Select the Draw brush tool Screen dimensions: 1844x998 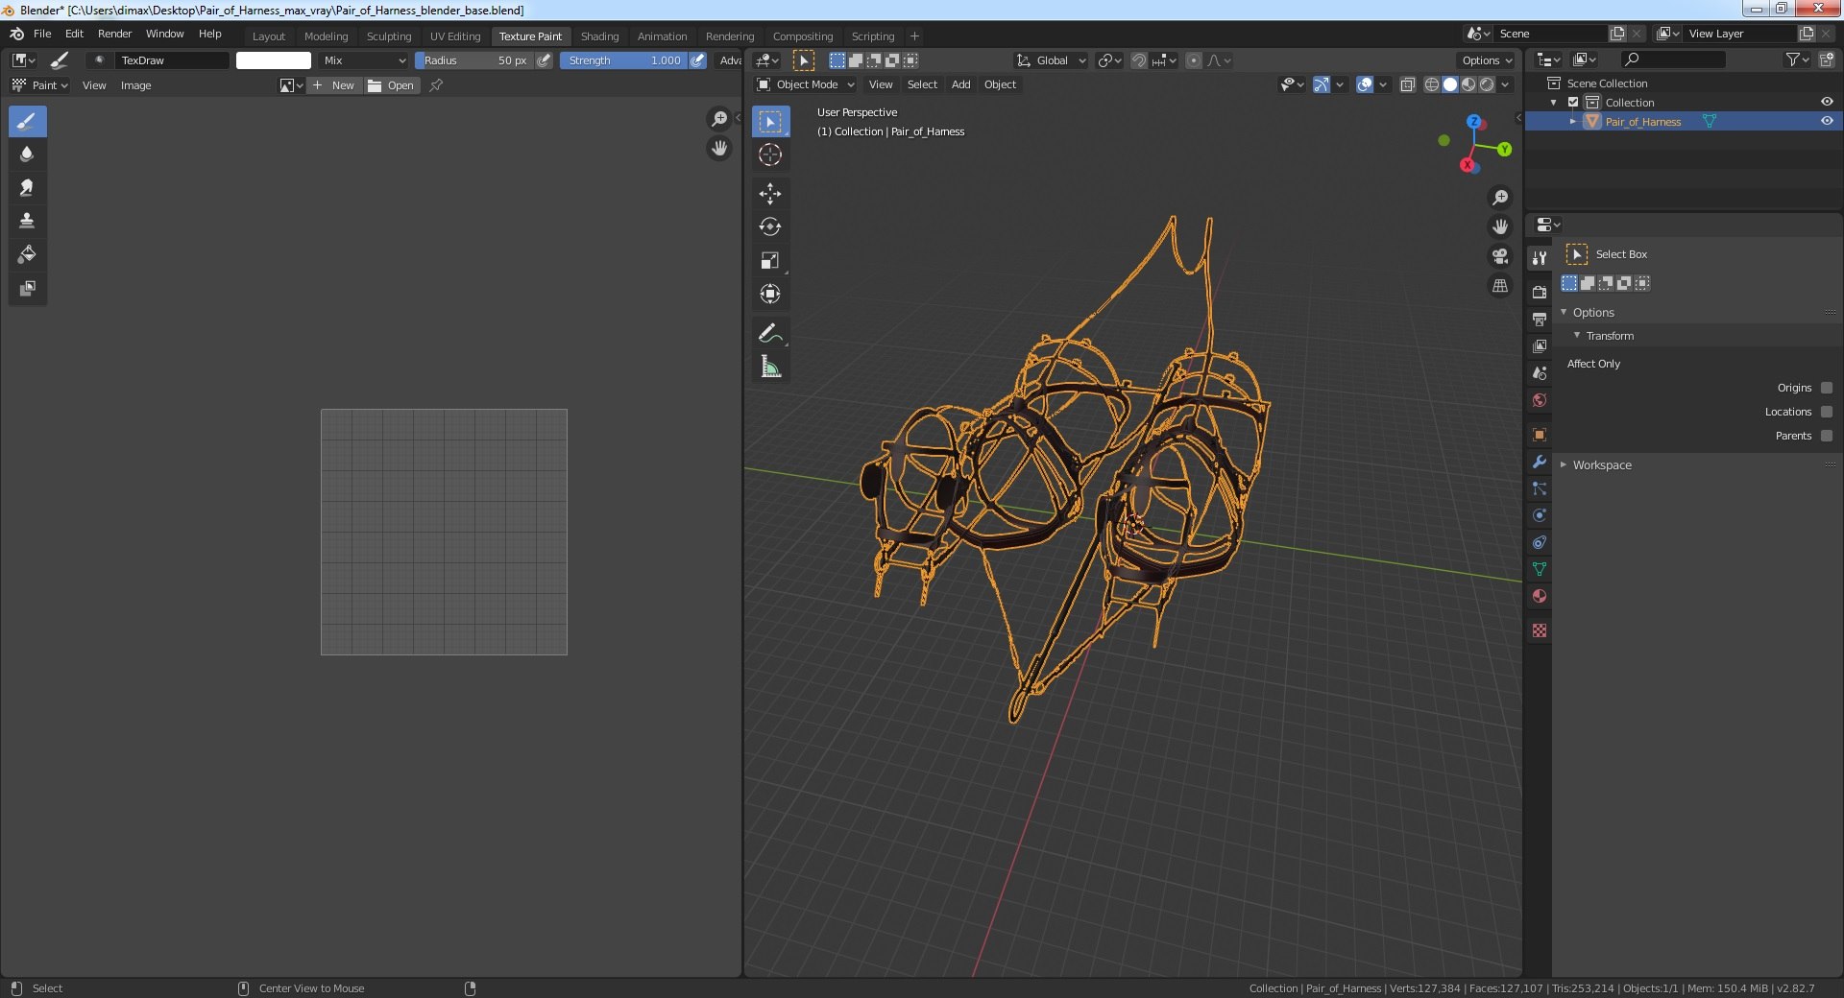point(27,121)
